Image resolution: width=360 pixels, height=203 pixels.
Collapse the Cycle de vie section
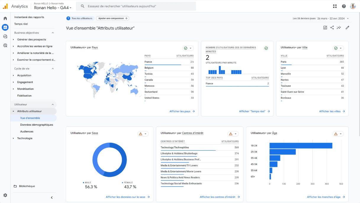tap(53, 69)
